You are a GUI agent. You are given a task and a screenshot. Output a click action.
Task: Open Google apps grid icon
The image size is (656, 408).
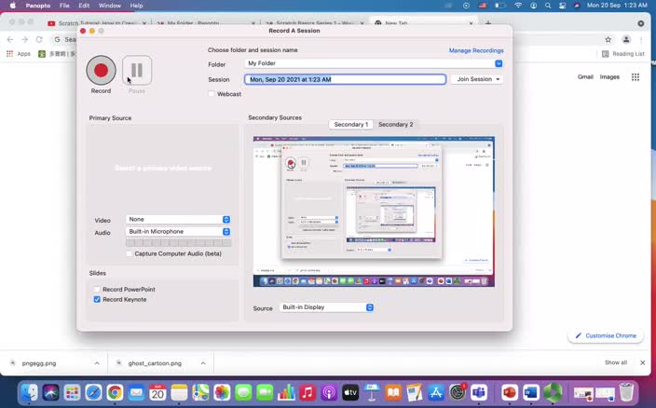(x=635, y=77)
